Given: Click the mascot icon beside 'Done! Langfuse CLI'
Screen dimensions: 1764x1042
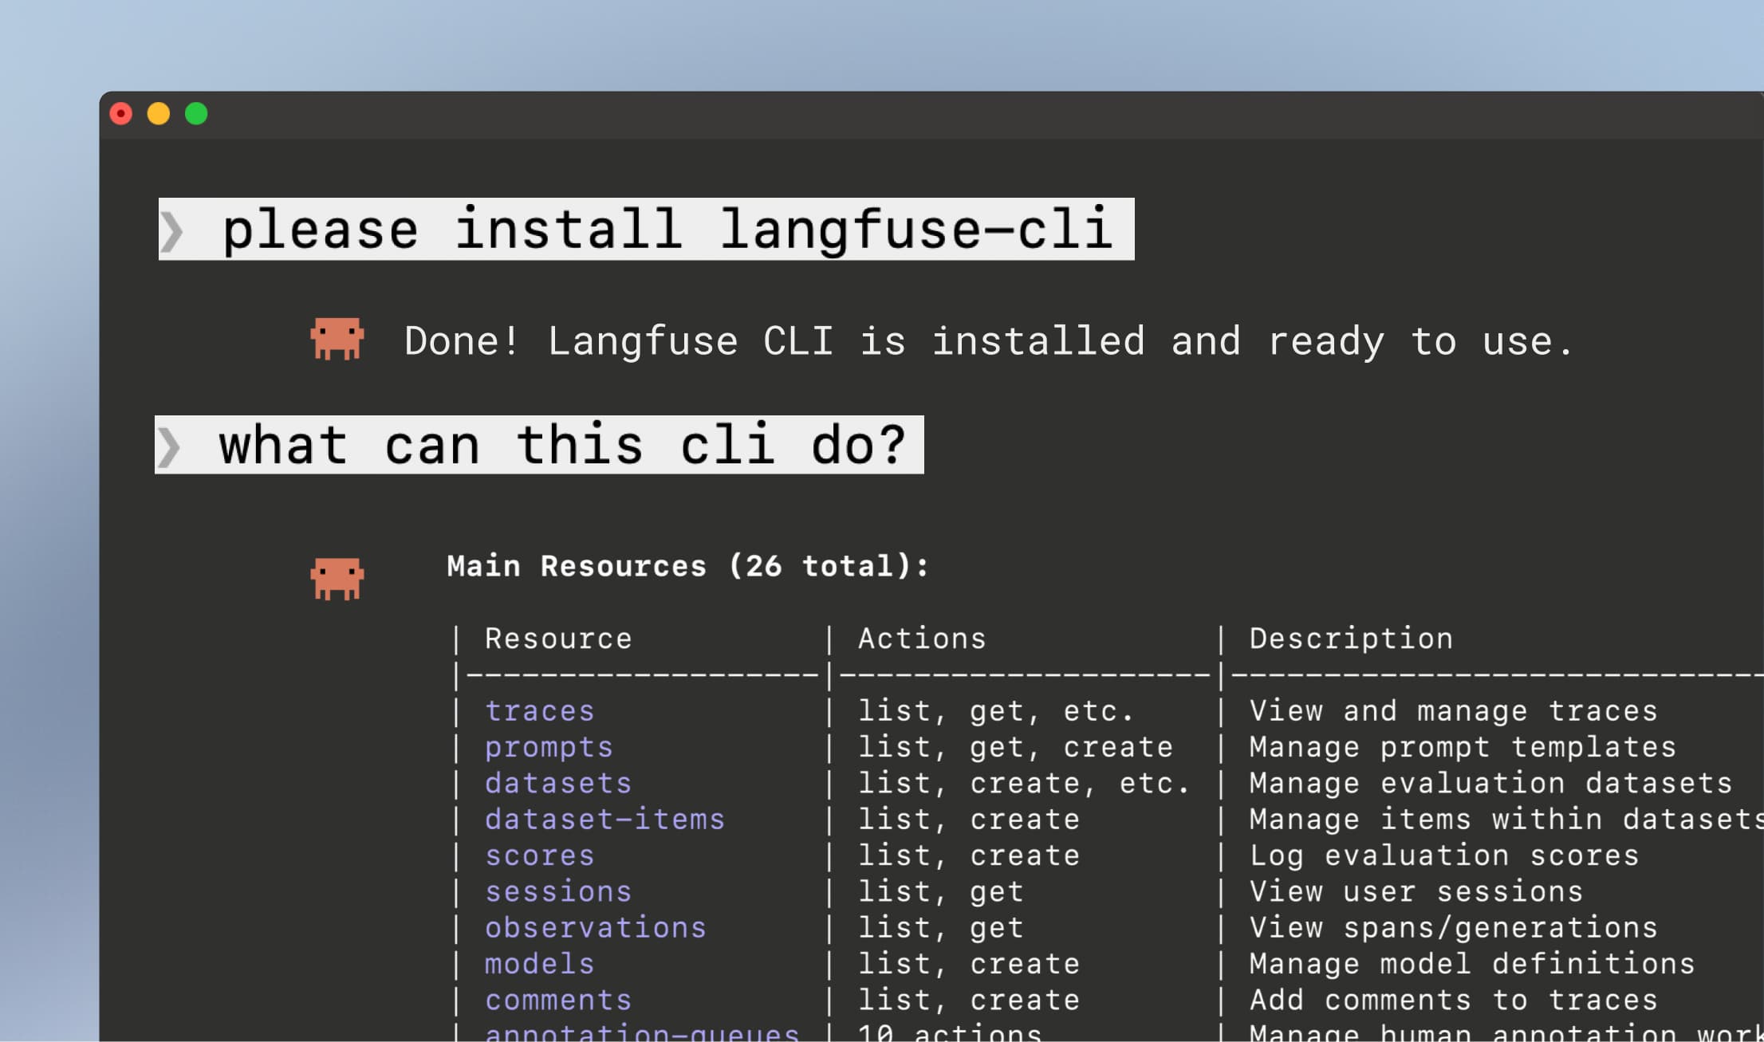Looking at the screenshot, I should (337, 339).
